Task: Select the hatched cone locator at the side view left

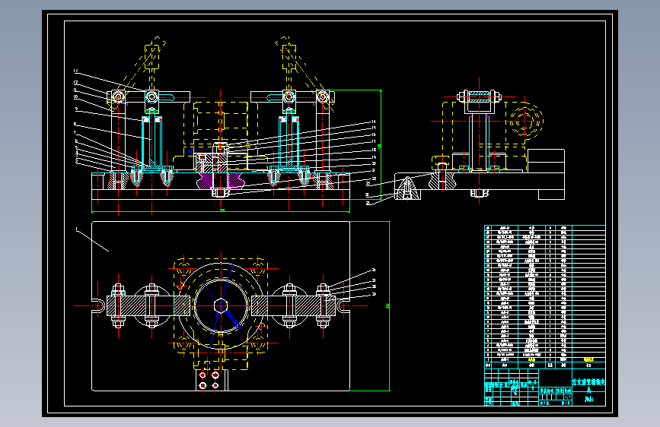Action: coord(407,188)
